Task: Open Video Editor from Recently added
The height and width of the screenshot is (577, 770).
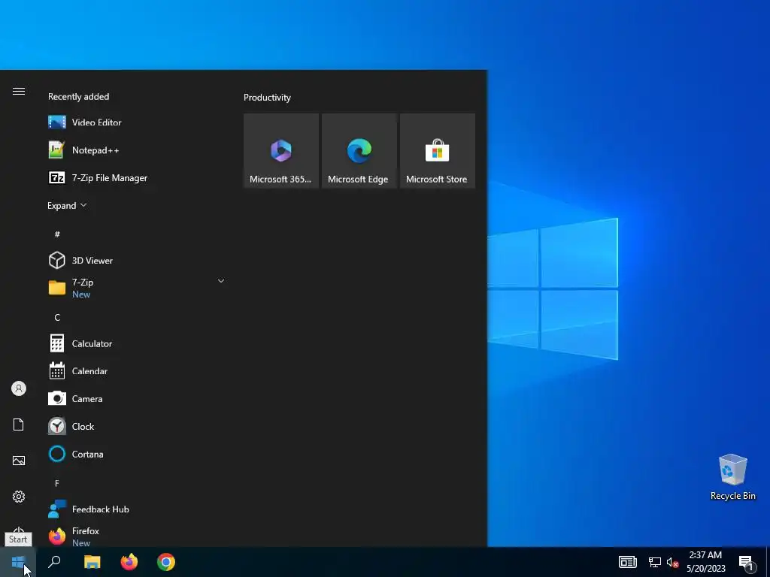Action: [135, 122]
